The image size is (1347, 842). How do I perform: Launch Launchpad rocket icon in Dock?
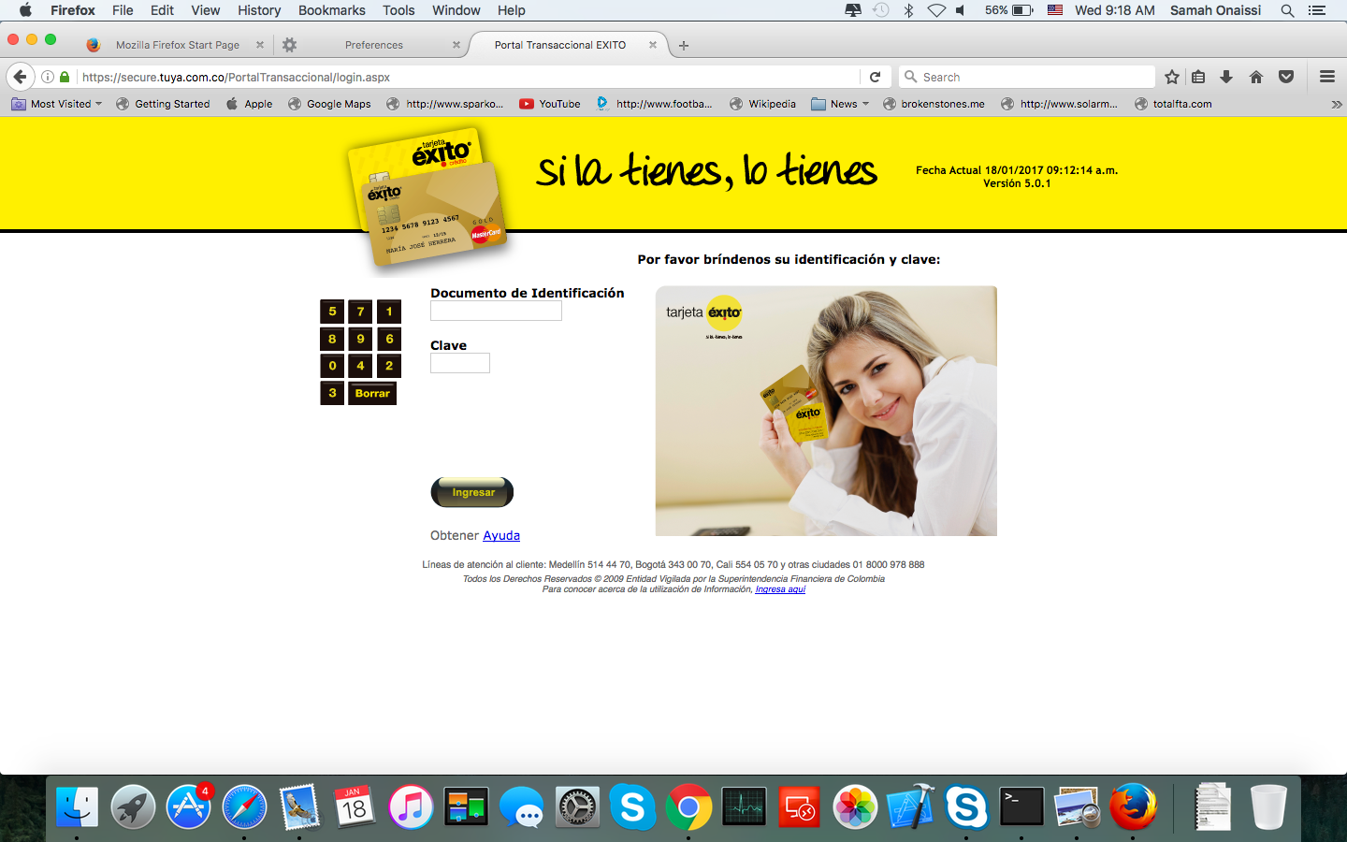point(133,806)
